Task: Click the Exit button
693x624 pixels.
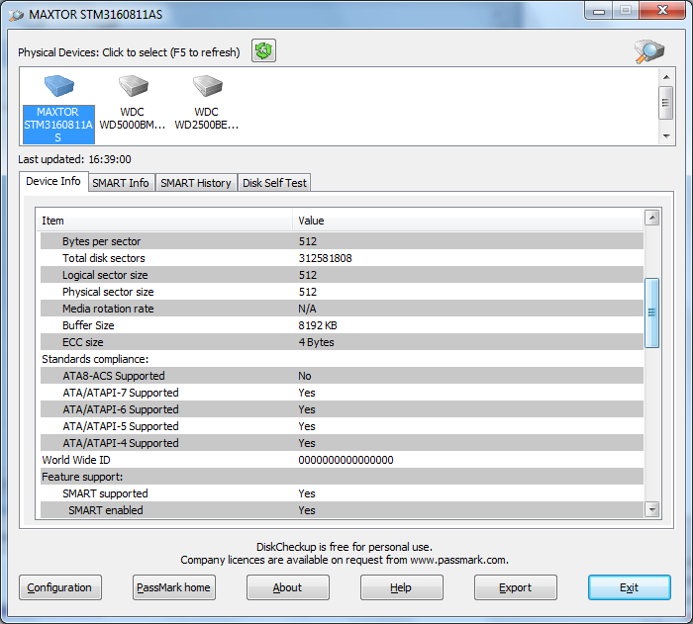Action: (x=629, y=587)
